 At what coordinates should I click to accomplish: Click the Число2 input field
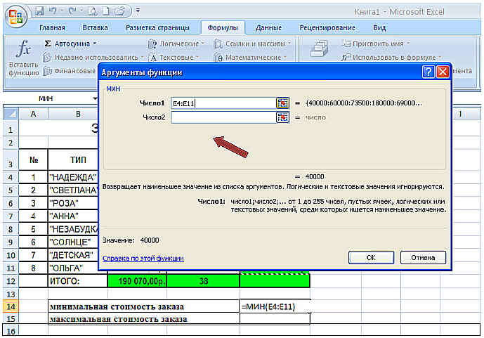pos(223,117)
